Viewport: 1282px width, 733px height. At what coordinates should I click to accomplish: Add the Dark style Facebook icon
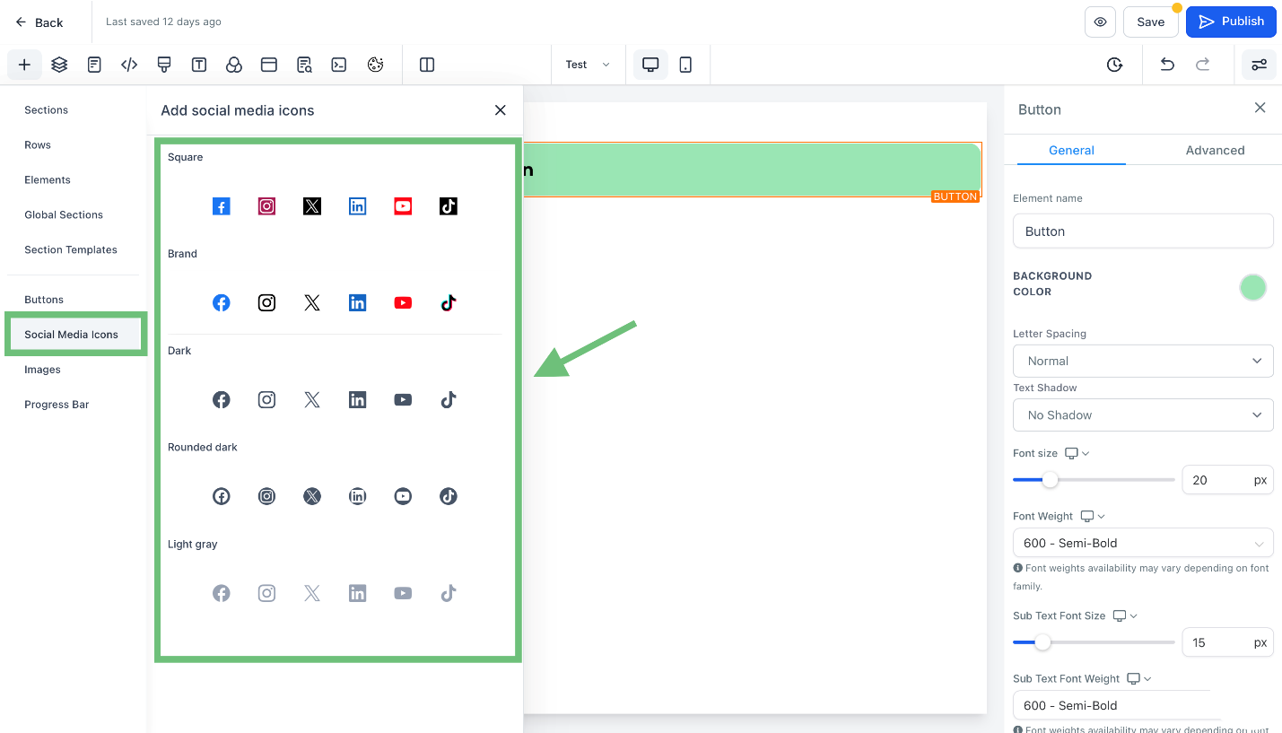tap(222, 399)
